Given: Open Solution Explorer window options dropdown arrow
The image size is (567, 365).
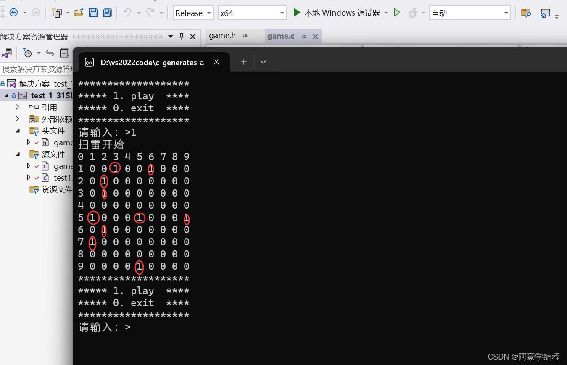Looking at the screenshot, I should point(171,37).
